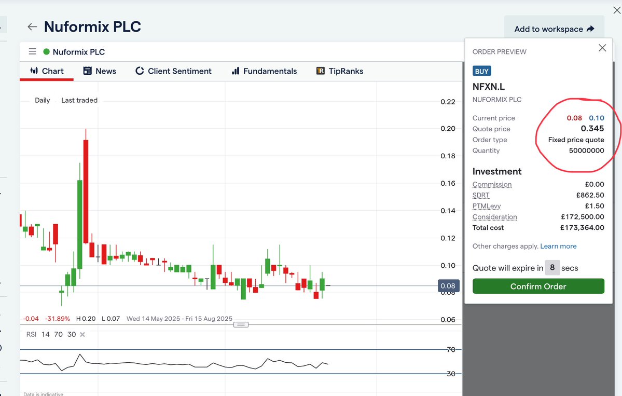Click the H 0.20 high value
The width and height of the screenshot is (622, 396).
[86, 319]
